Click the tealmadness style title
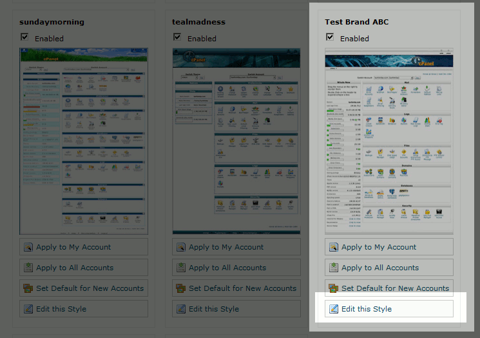Screen dimensions: 480x338 click(198, 22)
